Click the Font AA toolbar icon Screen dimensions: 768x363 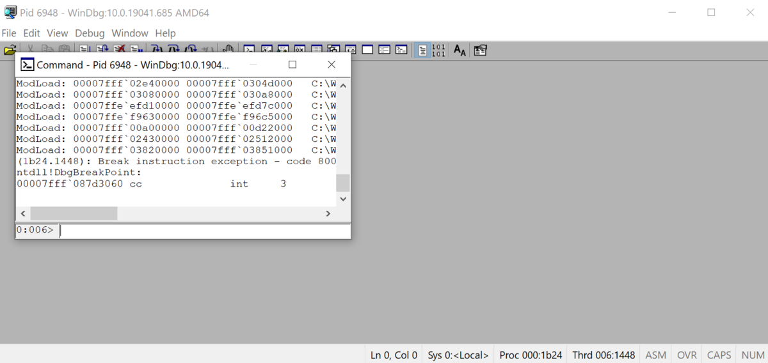point(460,50)
